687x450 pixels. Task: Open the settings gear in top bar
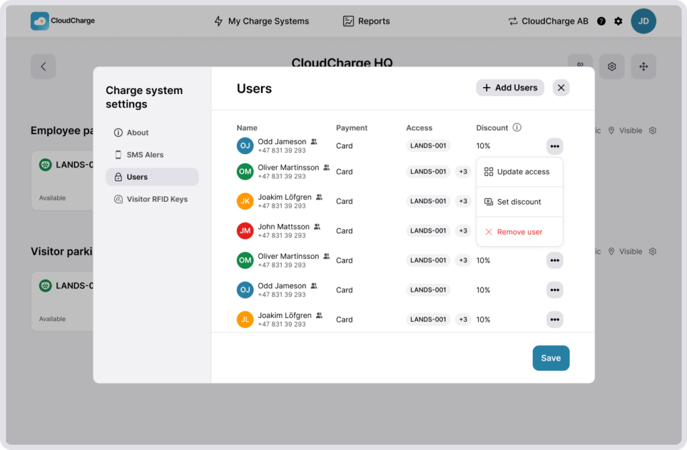(x=619, y=21)
